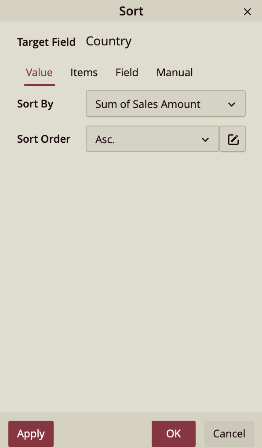This screenshot has height=448, width=262.
Task: Click the Sort Order label
Action: (x=44, y=139)
